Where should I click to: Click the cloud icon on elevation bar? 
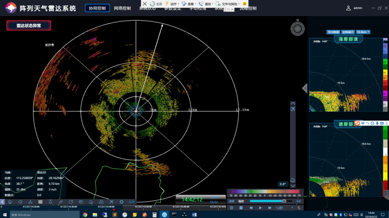(x=293, y=180)
